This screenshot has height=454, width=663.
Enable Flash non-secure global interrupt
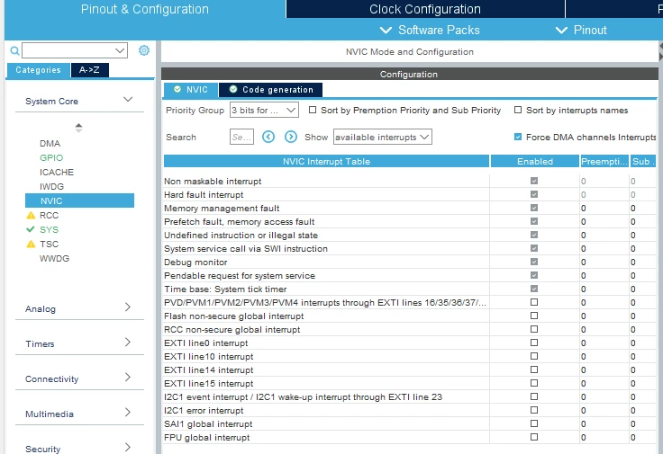(534, 316)
